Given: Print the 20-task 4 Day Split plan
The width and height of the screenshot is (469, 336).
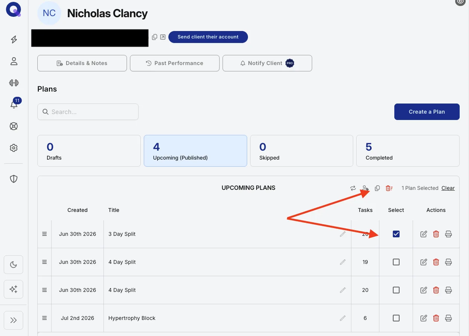Looking at the screenshot, I should tap(448, 290).
